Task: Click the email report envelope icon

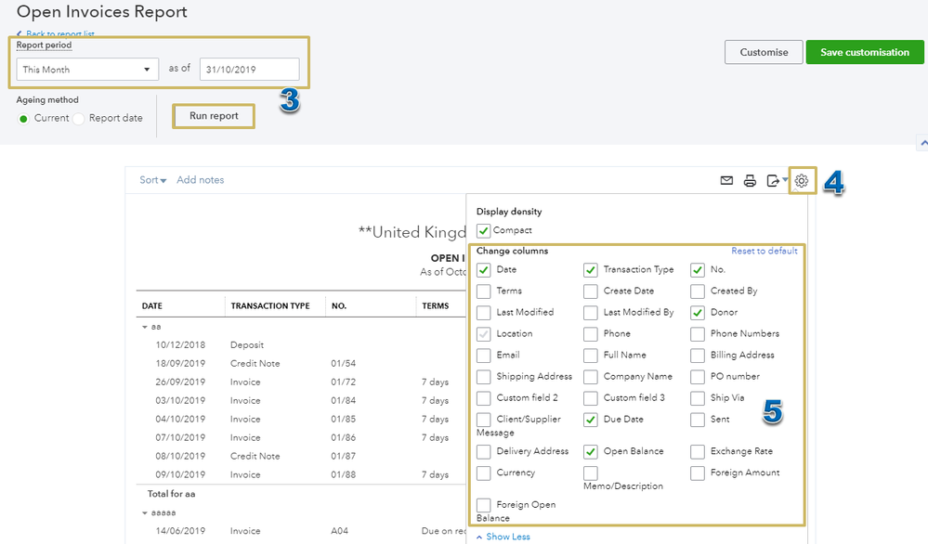Action: pos(727,181)
